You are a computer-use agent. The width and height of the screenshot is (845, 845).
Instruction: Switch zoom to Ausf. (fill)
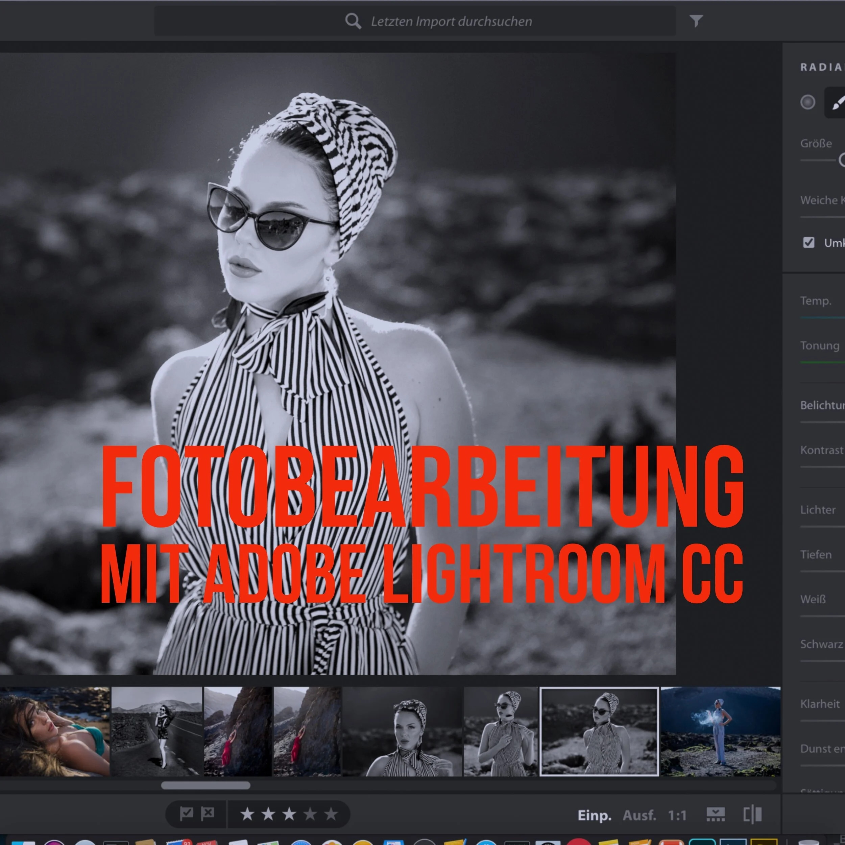point(639,815)
